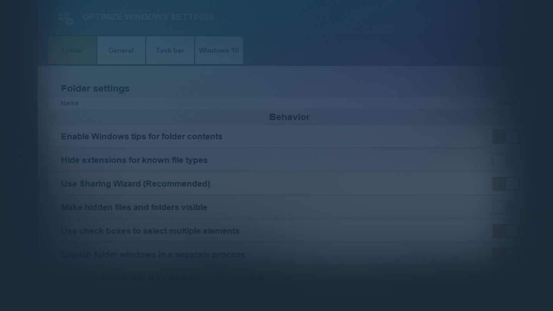Click the Hide extensions for known file types label
553x311 pixels.
click(x=134, y=160)
